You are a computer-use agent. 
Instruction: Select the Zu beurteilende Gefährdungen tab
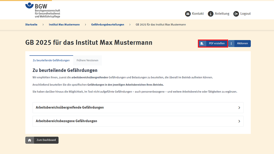pyautogui.click(x=51, y=60)
